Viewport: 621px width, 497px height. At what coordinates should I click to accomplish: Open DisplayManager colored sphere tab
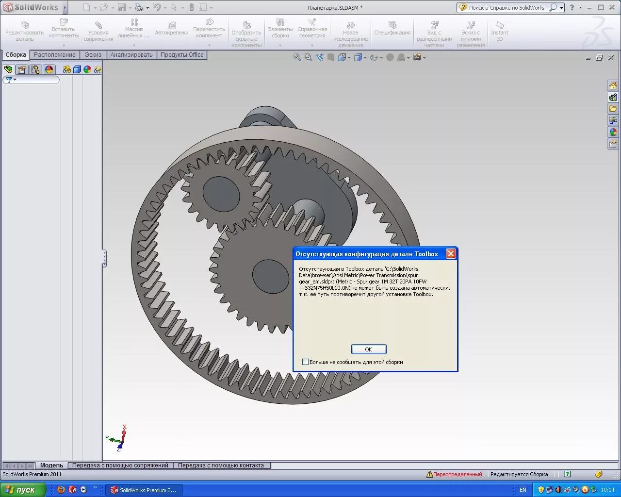tap(49, 69)
